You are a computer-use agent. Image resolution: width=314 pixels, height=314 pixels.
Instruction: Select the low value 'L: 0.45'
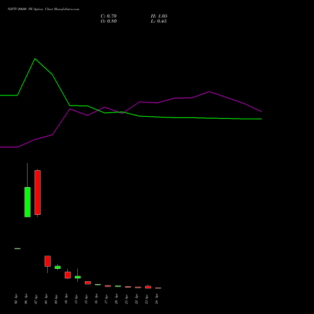click(159, 21)
